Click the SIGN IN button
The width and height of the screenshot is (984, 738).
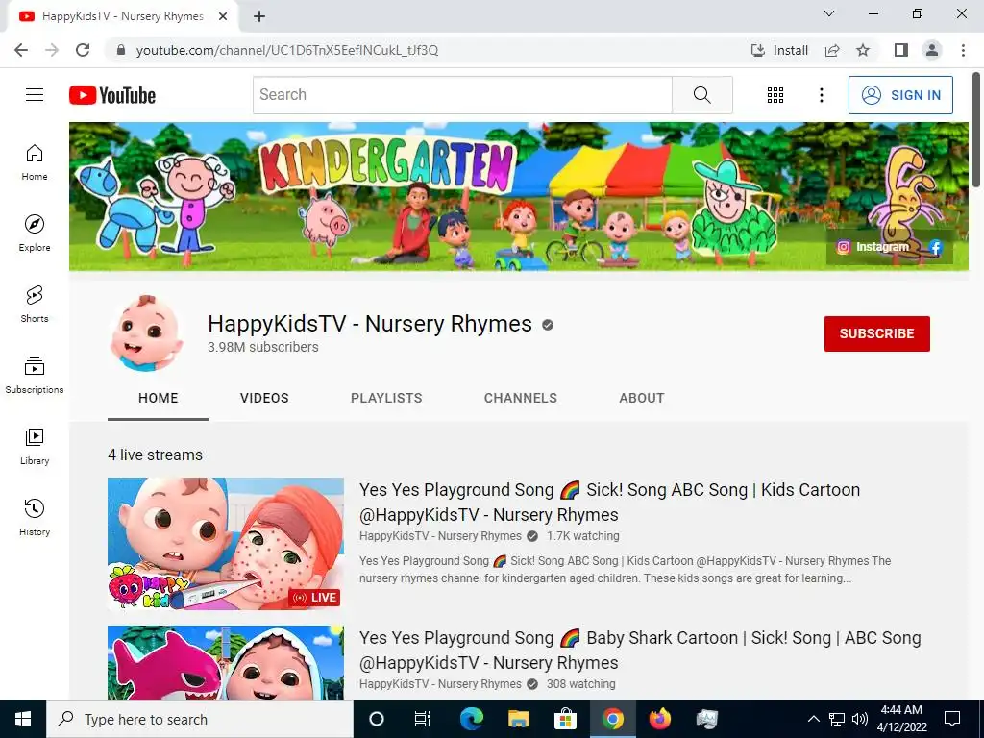click(900, 95)
